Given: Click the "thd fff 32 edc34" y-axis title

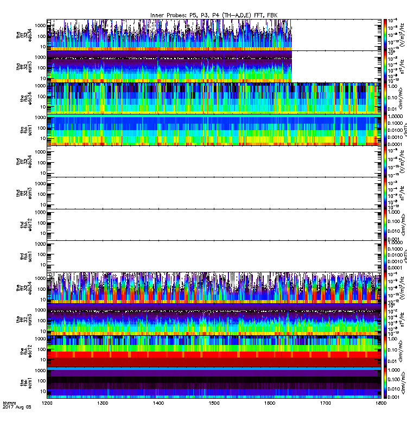Looking at the screenshot, I should pyautogui.click(x=24, y=161).
